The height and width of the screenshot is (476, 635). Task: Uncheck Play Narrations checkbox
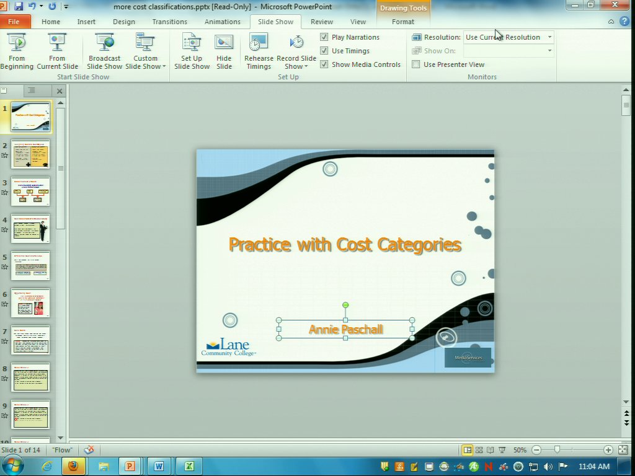tap(324, 37)
